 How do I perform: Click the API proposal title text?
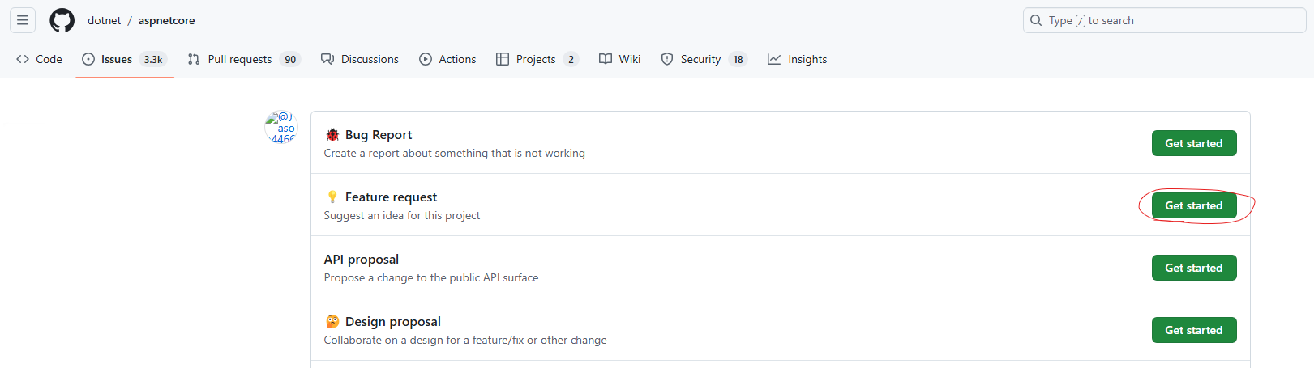click(x=362, y=259)
